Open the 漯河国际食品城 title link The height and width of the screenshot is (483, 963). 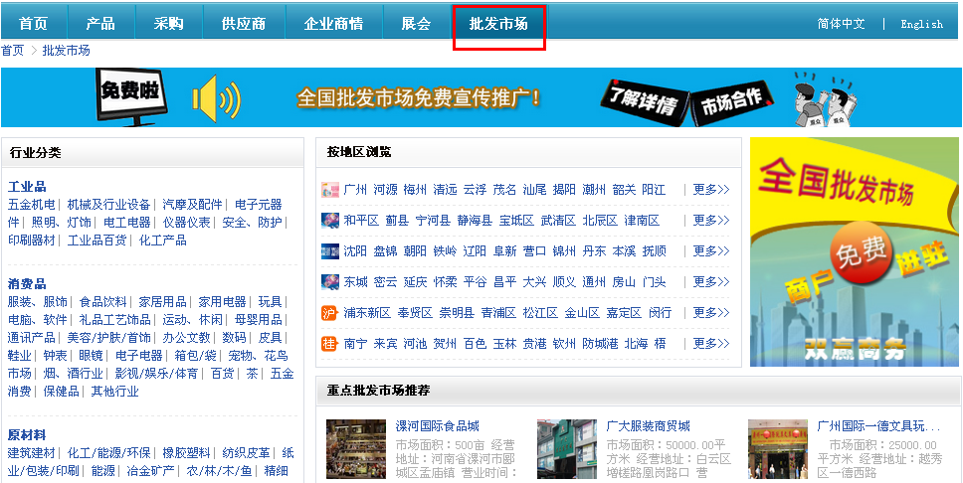[438, 426]
